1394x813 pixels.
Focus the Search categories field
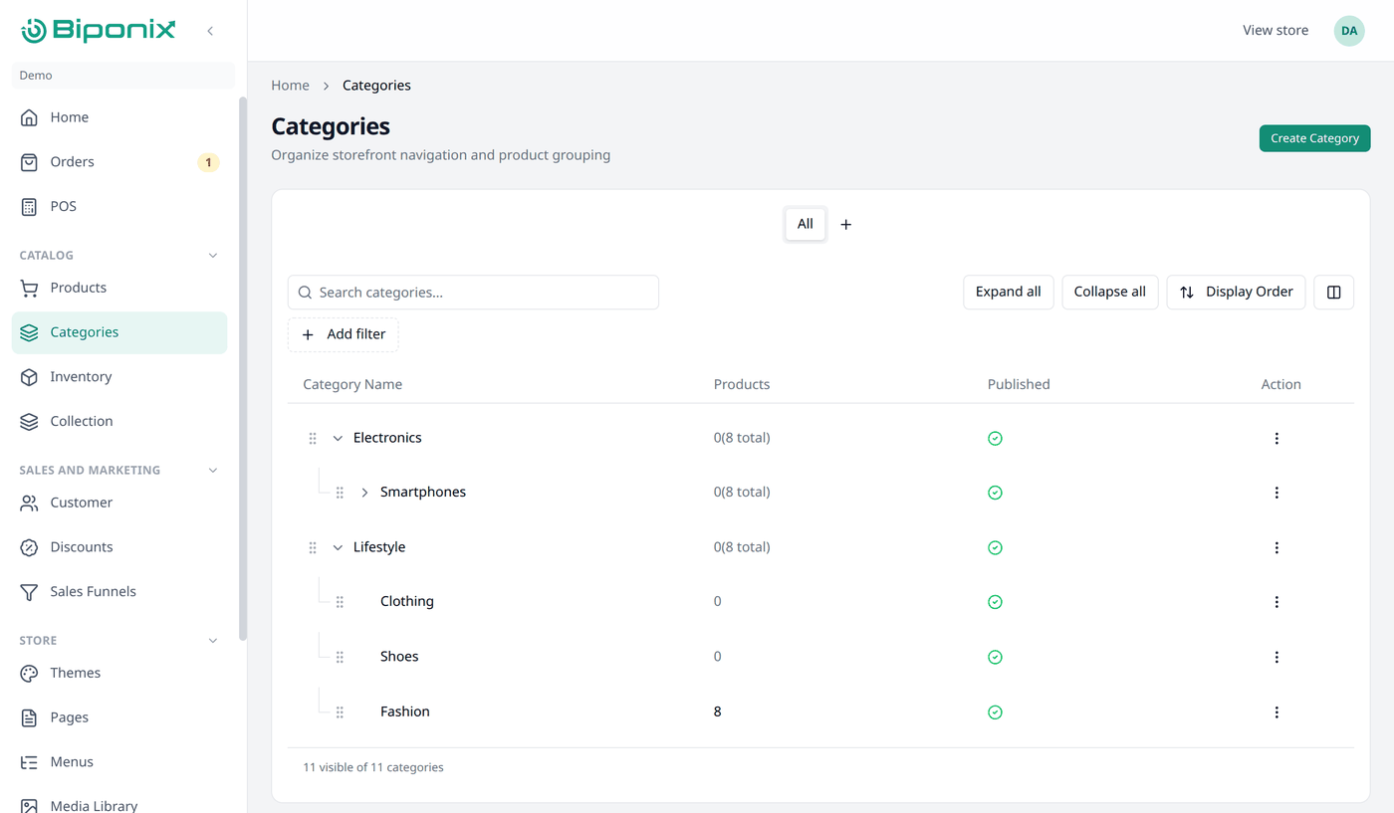pyautogui.click(x=473, y=293)
